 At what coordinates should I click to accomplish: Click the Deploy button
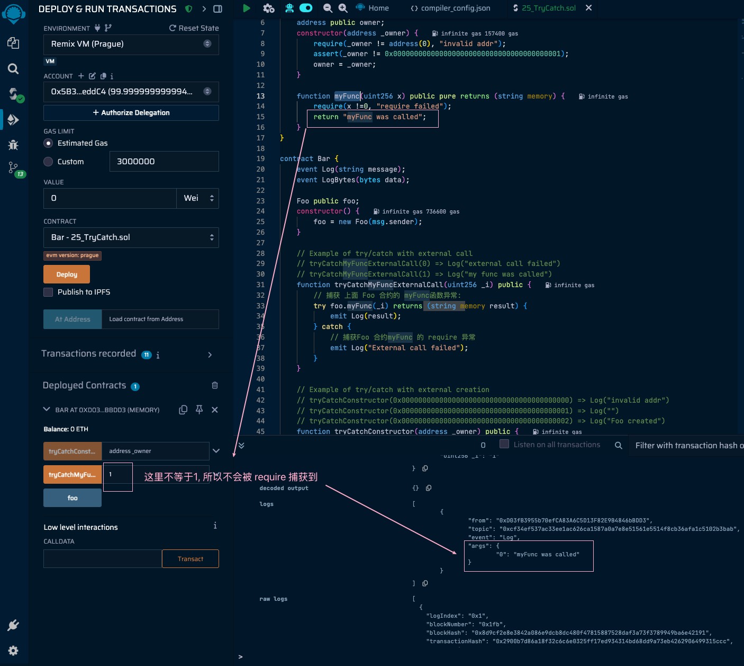[67, 274]
